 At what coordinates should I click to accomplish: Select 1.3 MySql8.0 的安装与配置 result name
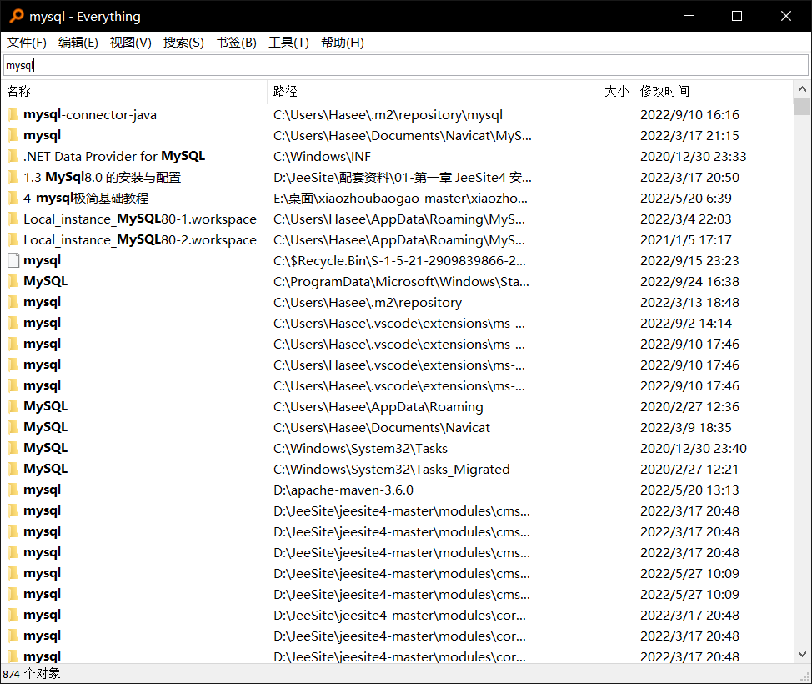coord(102,177)
